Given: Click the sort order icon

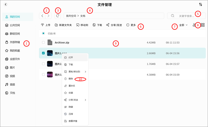Looking at the screenshot, I should tap(194, 25).
